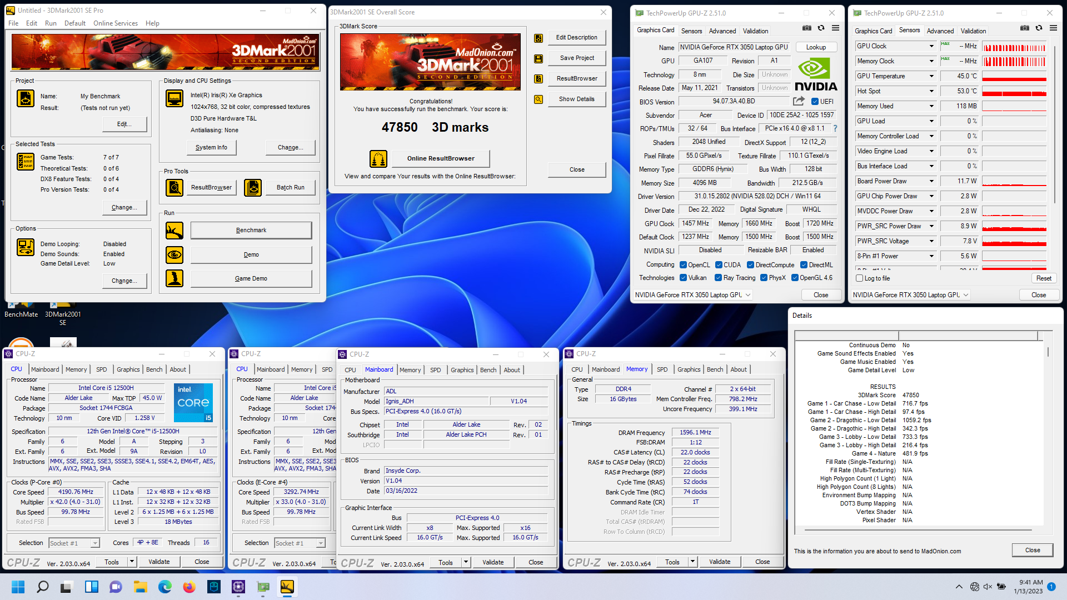The width and height of the screenshot is (1067, 600).
Task: Open Firefox from taskbar
Action: (x=189, y=587)
